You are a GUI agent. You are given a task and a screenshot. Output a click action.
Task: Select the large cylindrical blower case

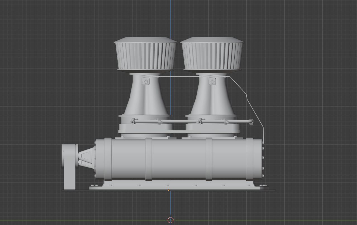point(179,159)
